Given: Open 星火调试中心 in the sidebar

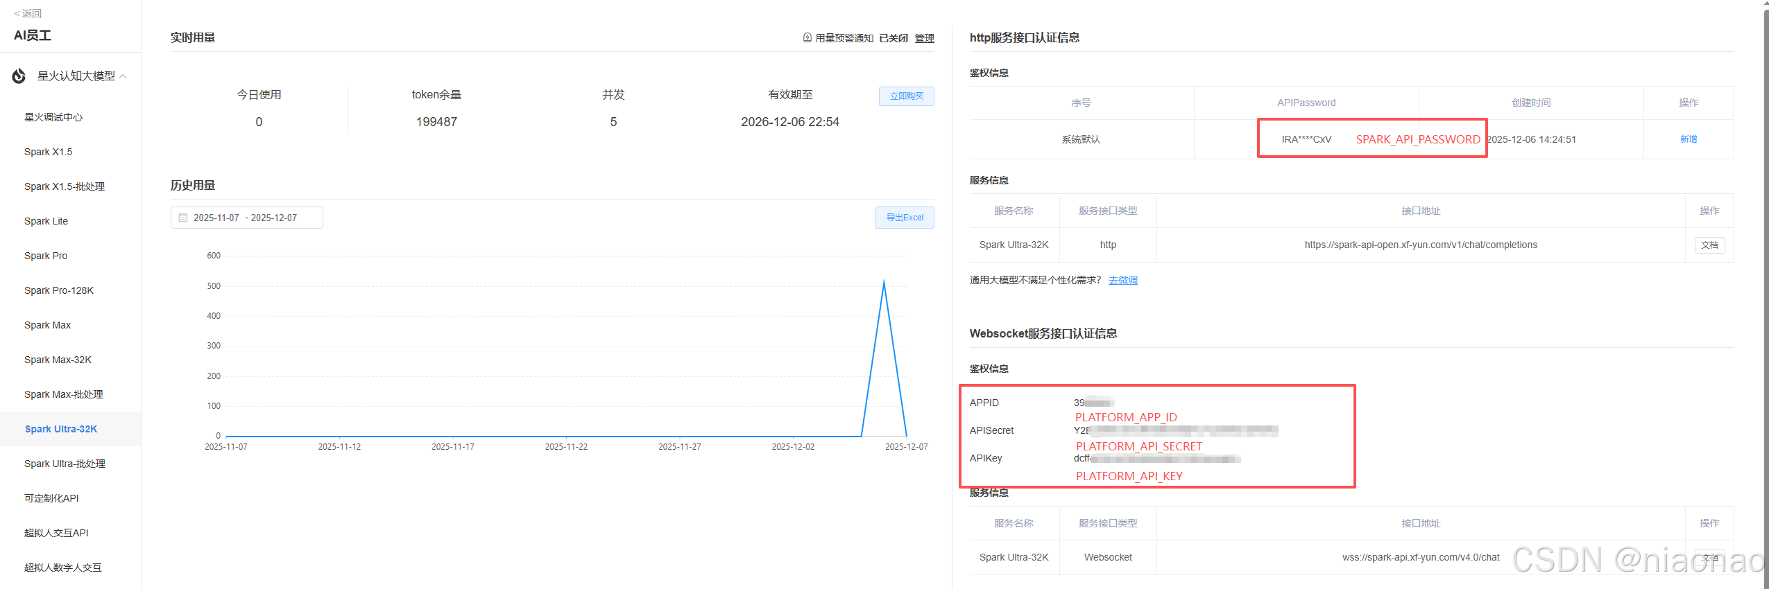Looking at the screenshot, I should coord(53,117).
